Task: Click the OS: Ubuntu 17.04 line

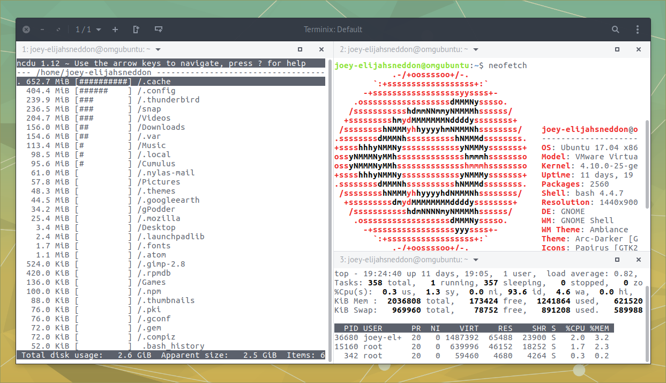Action: [x=590, y=148]
